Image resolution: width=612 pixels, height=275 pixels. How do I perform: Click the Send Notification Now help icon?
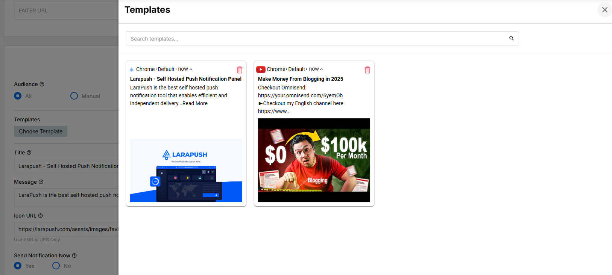tap(74, 255)
